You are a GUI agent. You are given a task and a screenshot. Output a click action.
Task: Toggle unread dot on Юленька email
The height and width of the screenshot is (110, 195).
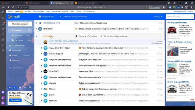[41, 101]
